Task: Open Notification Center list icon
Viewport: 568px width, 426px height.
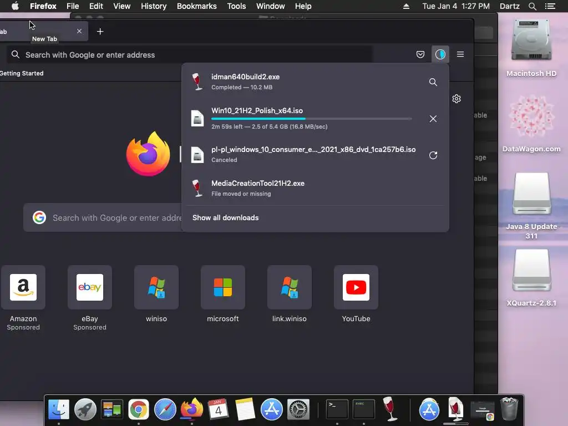Action: [x=550, y=6]
